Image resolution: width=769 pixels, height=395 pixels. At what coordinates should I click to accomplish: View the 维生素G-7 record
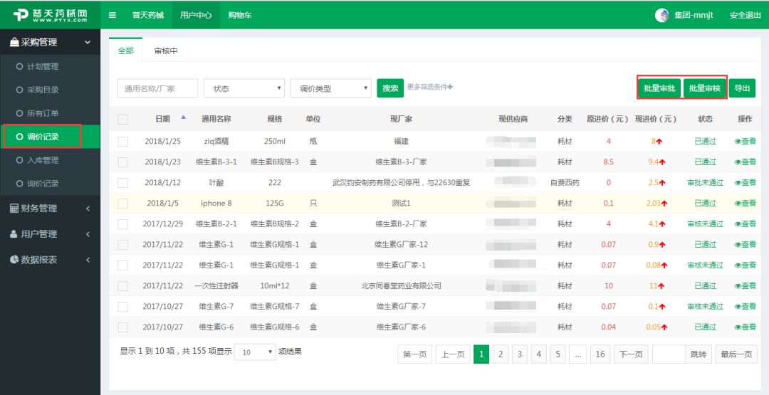[745, 306]
